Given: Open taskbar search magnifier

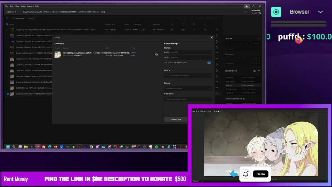Looking at the screenshot, I should coord(14,147).
